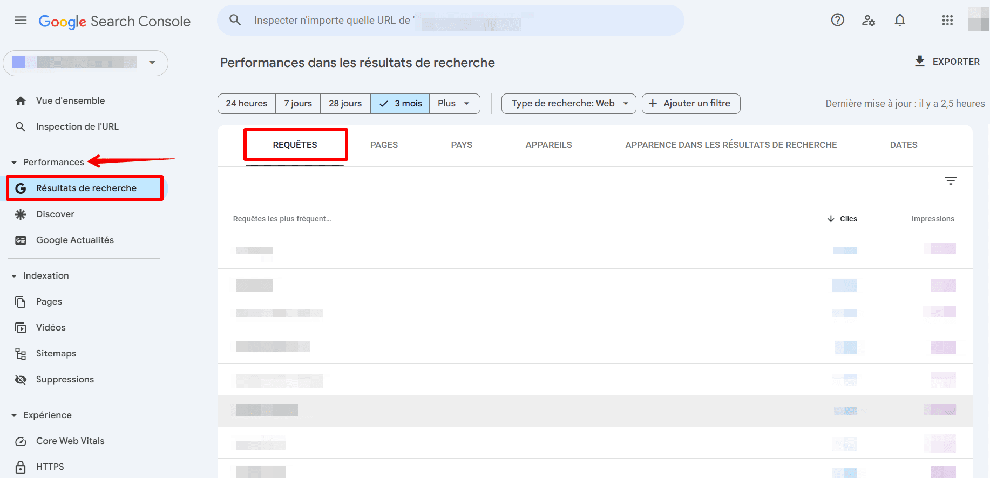Select the 28 jours date range

[x=345, y=104]
